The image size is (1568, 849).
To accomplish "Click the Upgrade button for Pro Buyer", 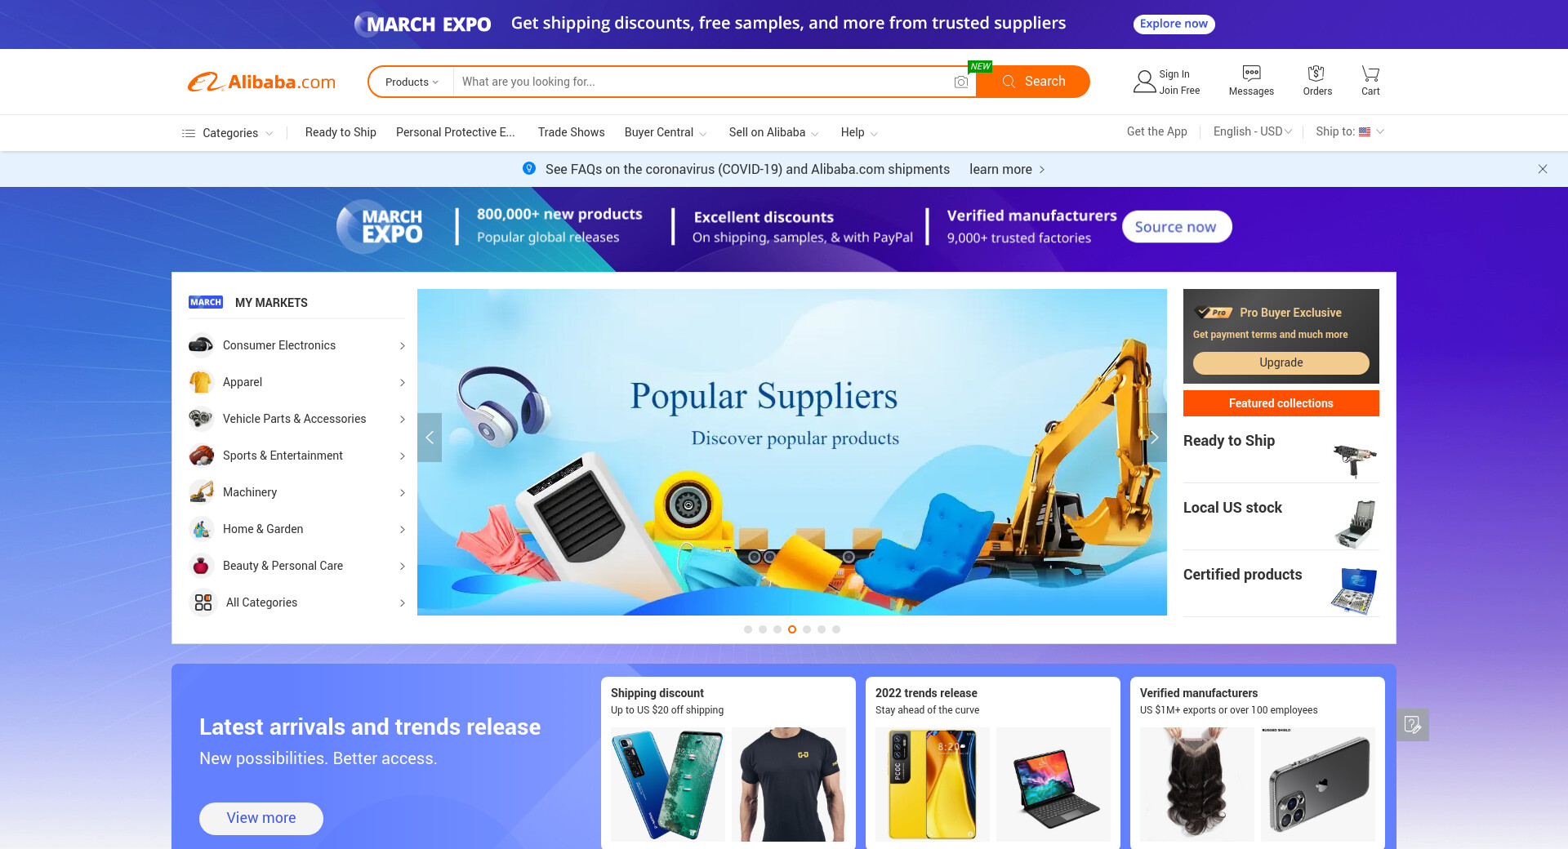I will [1281, 362].
